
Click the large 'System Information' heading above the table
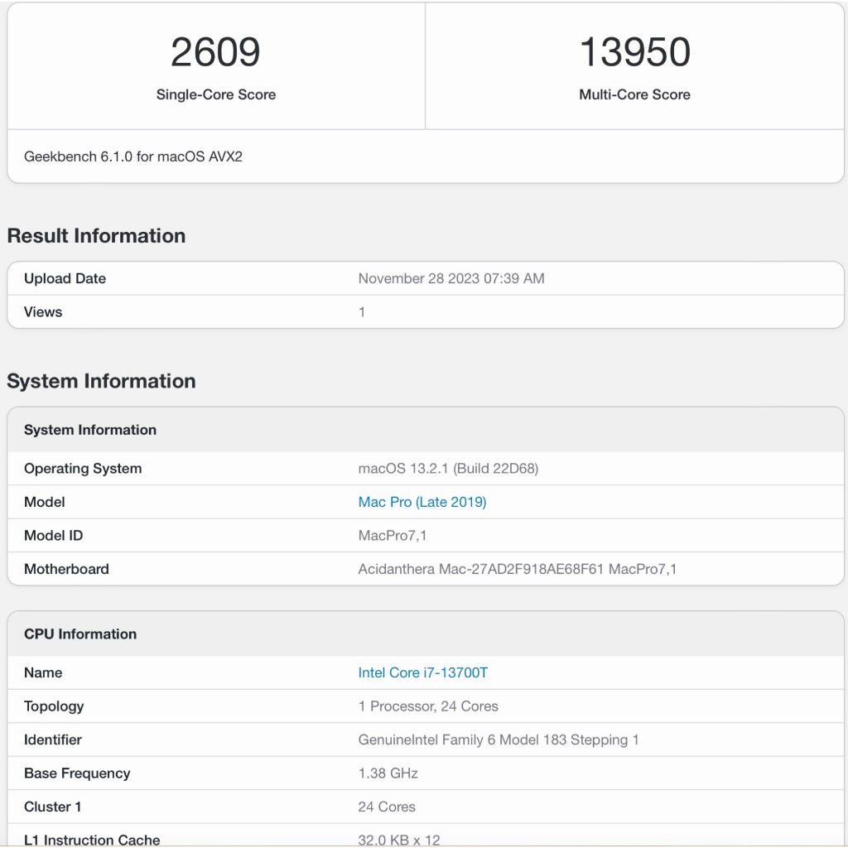click(x=101, y=381)
